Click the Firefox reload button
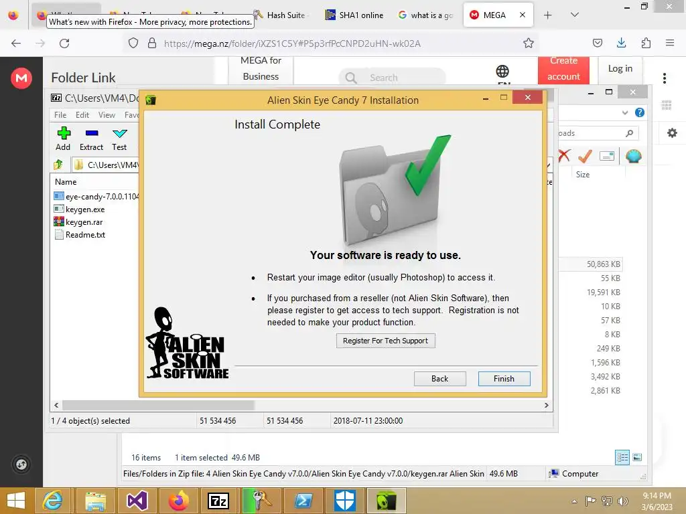Screen dimensions: 686x514 click(64, 44)
